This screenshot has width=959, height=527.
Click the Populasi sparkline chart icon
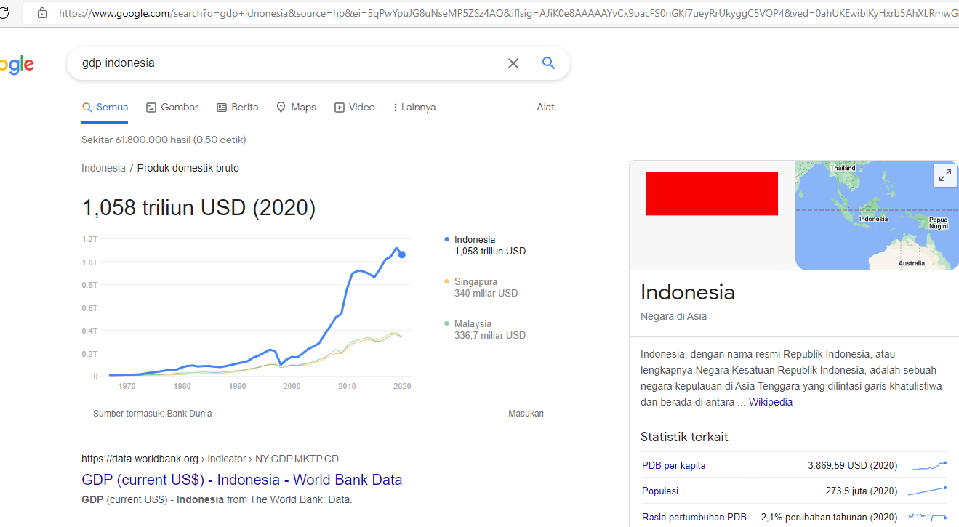pyautogui.click(x=927, y=491)
